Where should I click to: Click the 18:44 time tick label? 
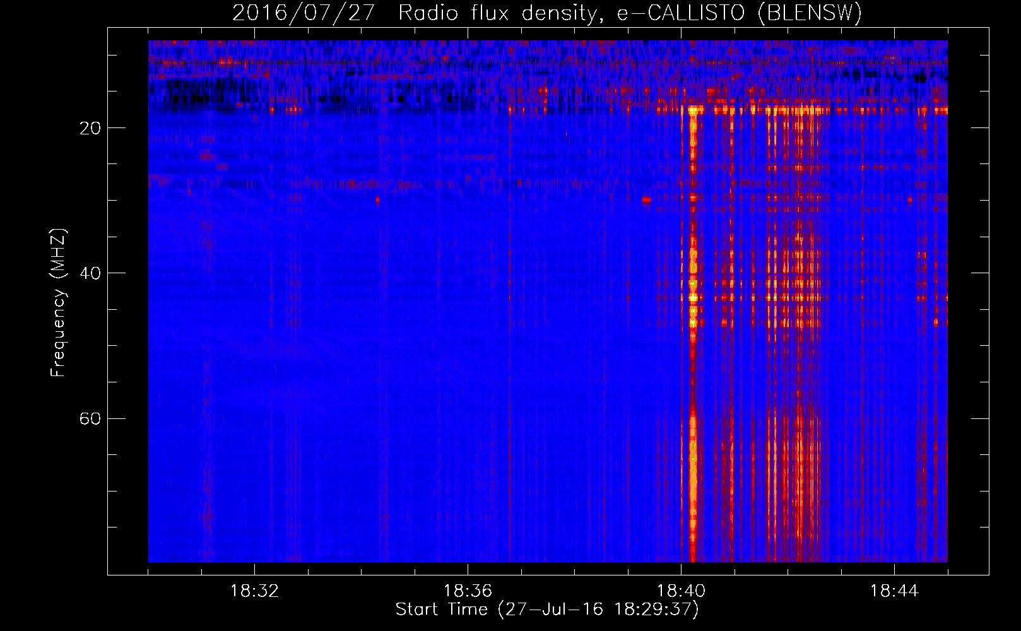(x=894, y=591)
